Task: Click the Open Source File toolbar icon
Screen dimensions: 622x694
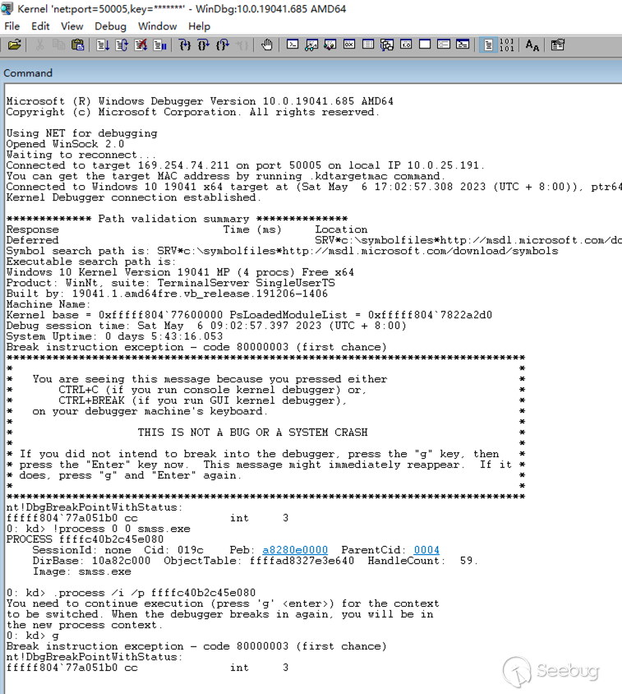Action: click(14, 44)
